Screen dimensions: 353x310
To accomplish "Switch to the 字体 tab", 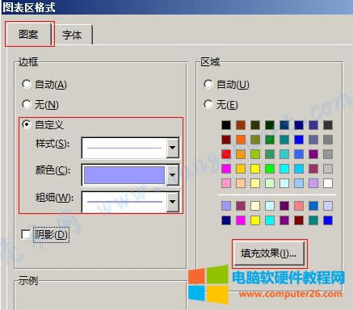I will pos(72,35).
